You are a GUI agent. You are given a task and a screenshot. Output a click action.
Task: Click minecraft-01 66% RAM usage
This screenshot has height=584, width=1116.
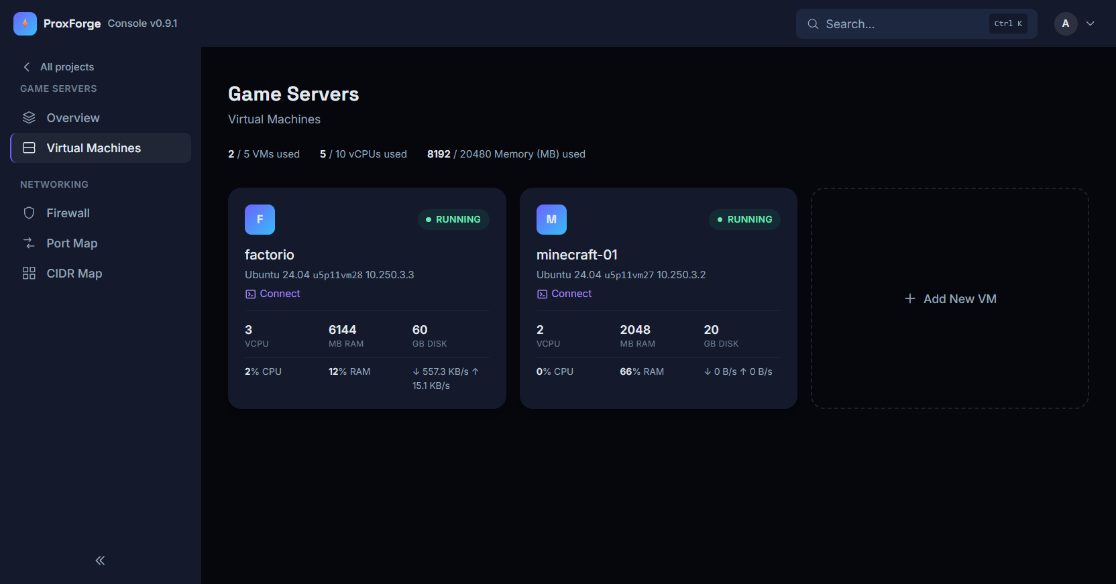coord(642,371)
